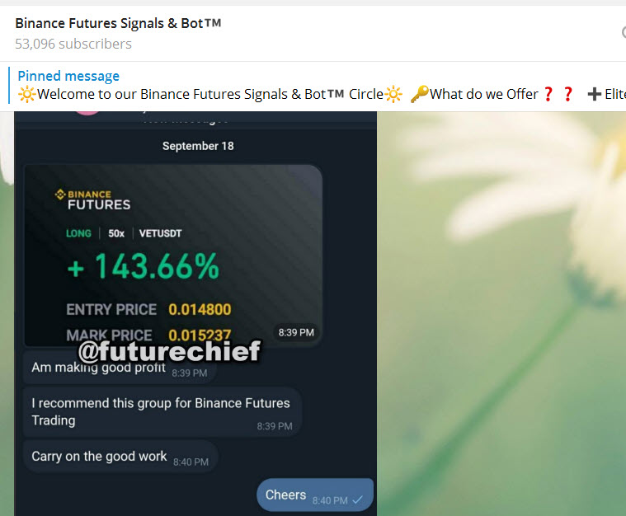Screen dimensions: 626x516
Task: Click the checkmark on Cheers message
Action: tap(358, 500)
